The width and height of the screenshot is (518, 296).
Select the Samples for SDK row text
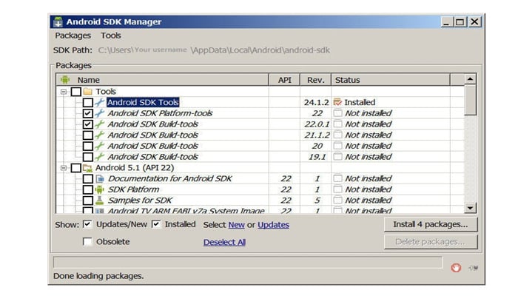click(140, 201)
